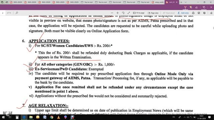Select the ballpoint pen annotation tool
The height and width of the screenshot is (120, 214).
185,7
